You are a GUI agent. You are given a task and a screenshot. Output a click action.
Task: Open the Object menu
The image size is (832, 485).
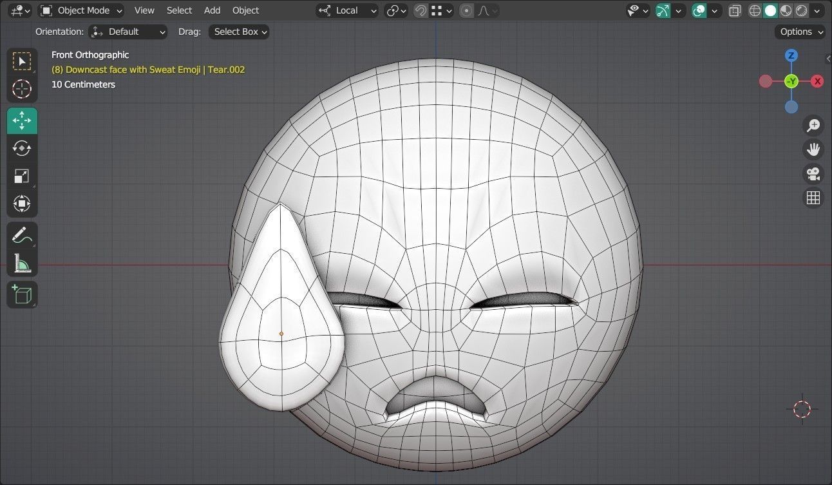[x=245, y=10]
